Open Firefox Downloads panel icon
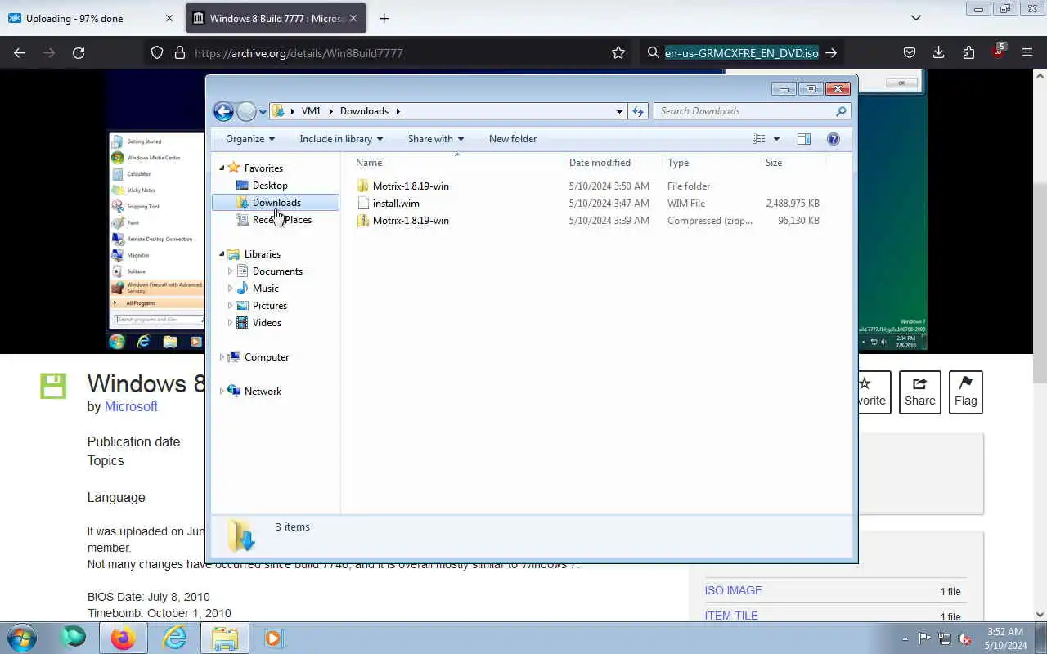The width and height of the screenshot is (1047, 654). [939, 52]
